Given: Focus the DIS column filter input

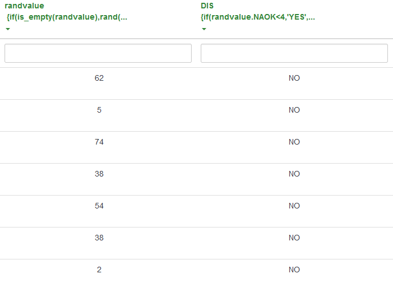Looking at the screenshot, I should pos(294,53).
